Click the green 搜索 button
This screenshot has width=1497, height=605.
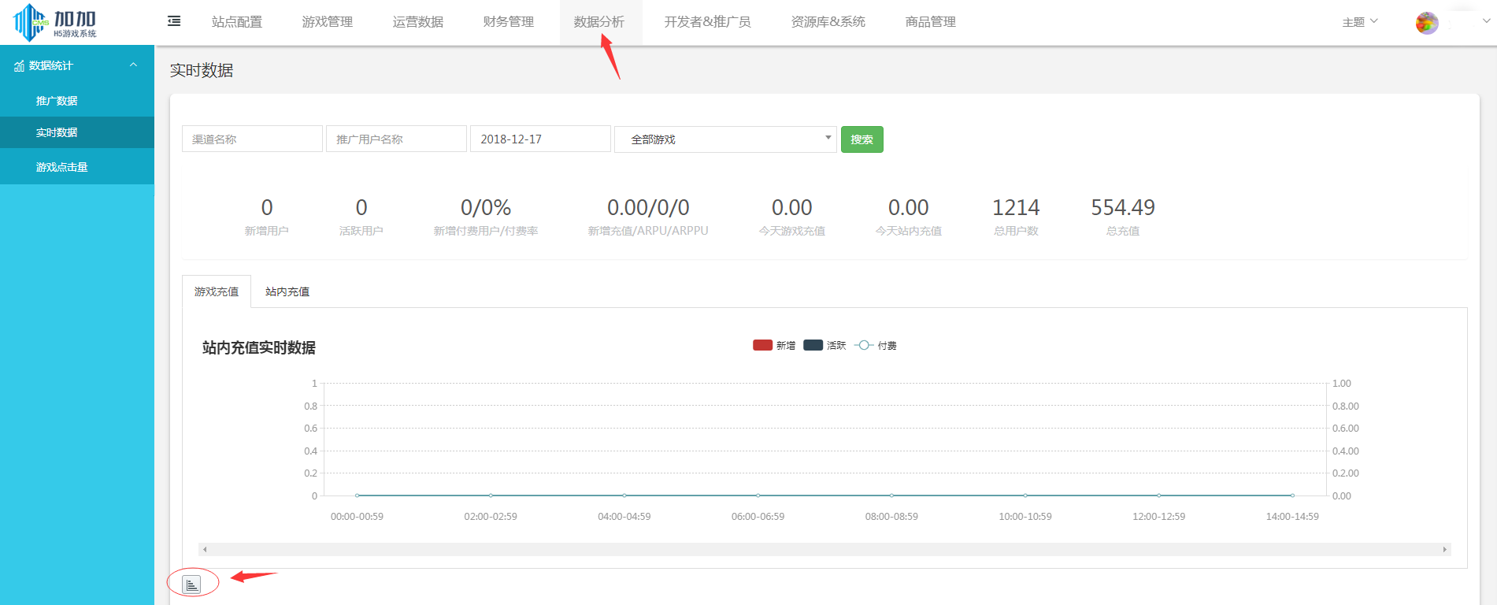[862, 139]
